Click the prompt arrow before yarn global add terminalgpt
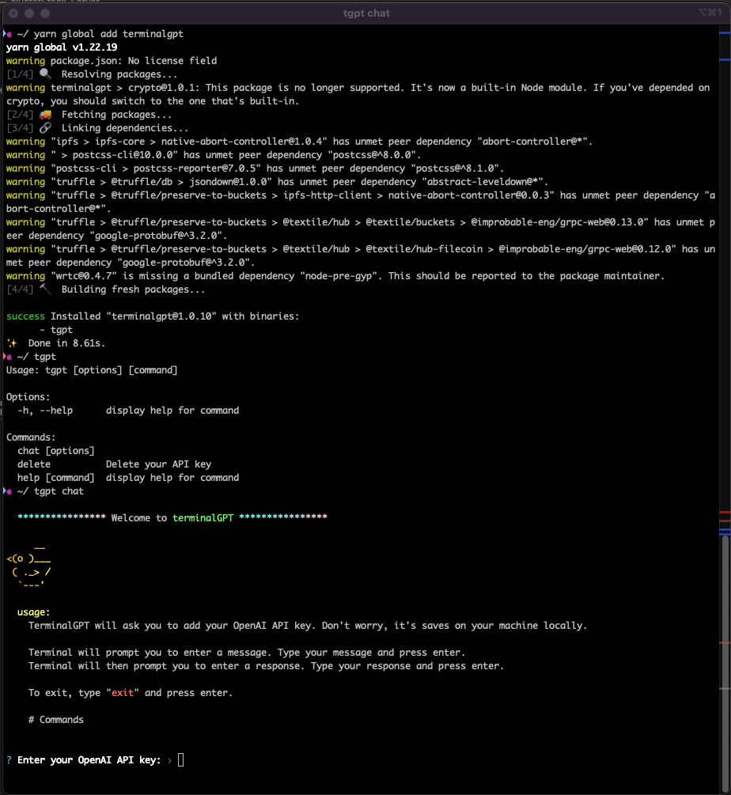This screenshot has width=731, height=795. 6,33
